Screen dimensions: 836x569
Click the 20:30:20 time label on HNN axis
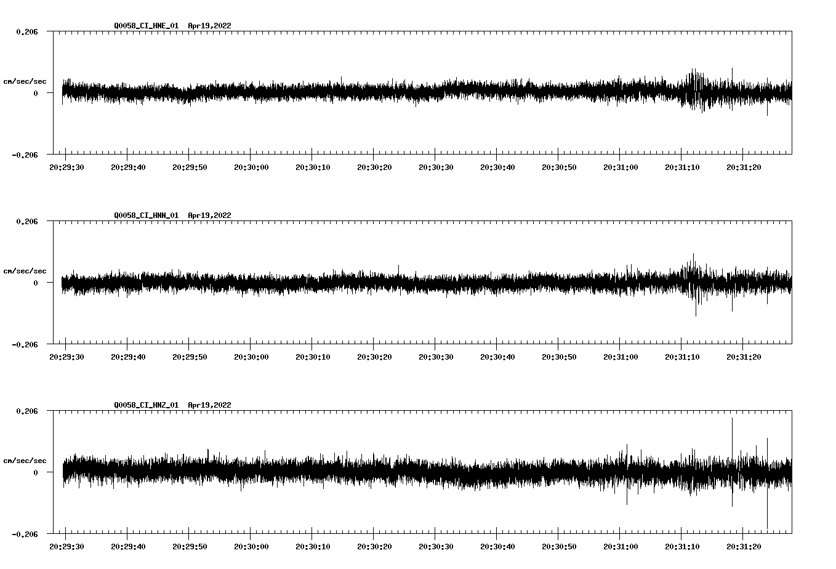pos(374,357)
